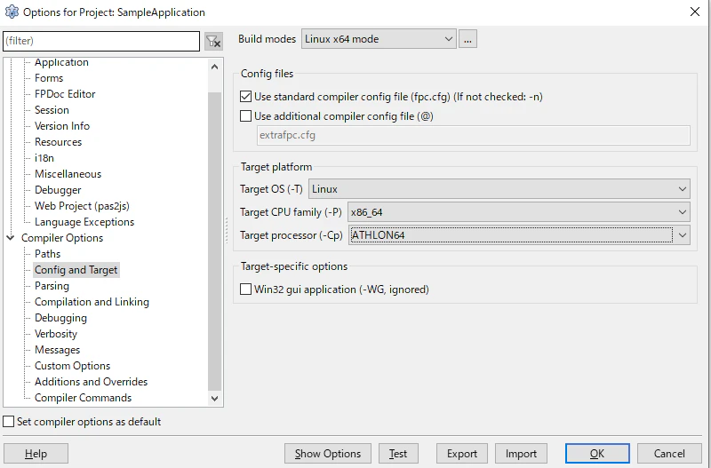Screen dimensions: 711x468
Task: Click the tree scrollbar down arrow
Action: click(x=214, y=398)
